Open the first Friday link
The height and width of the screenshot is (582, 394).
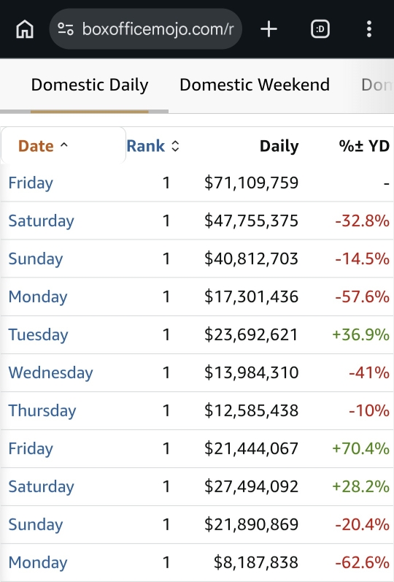pos(31,183)
